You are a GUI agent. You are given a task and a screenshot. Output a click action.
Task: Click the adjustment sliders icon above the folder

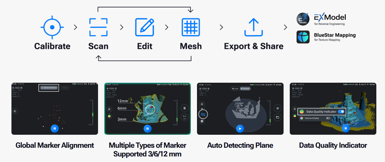click(277, 108)
